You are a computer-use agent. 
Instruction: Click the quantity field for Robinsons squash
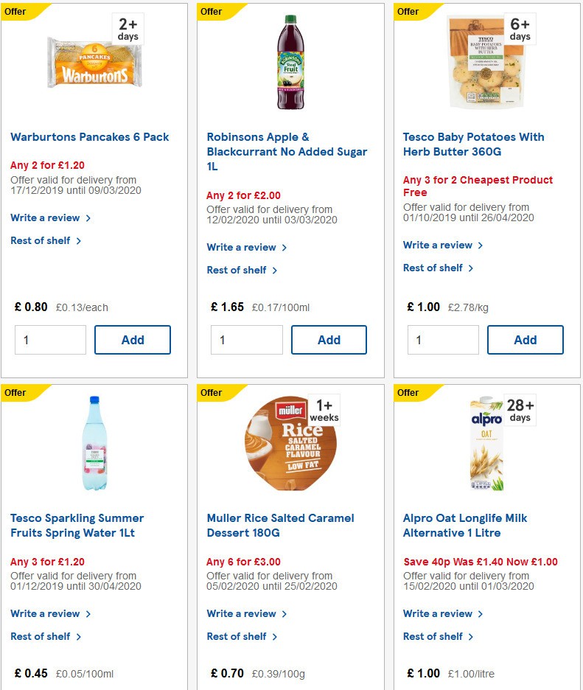(x=246, y=340)
